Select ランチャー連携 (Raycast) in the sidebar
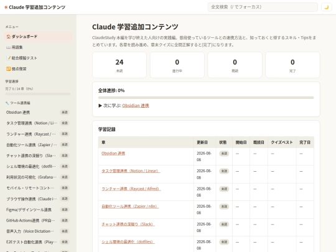Viewport: 336px width, 252px height. [38, 134]
